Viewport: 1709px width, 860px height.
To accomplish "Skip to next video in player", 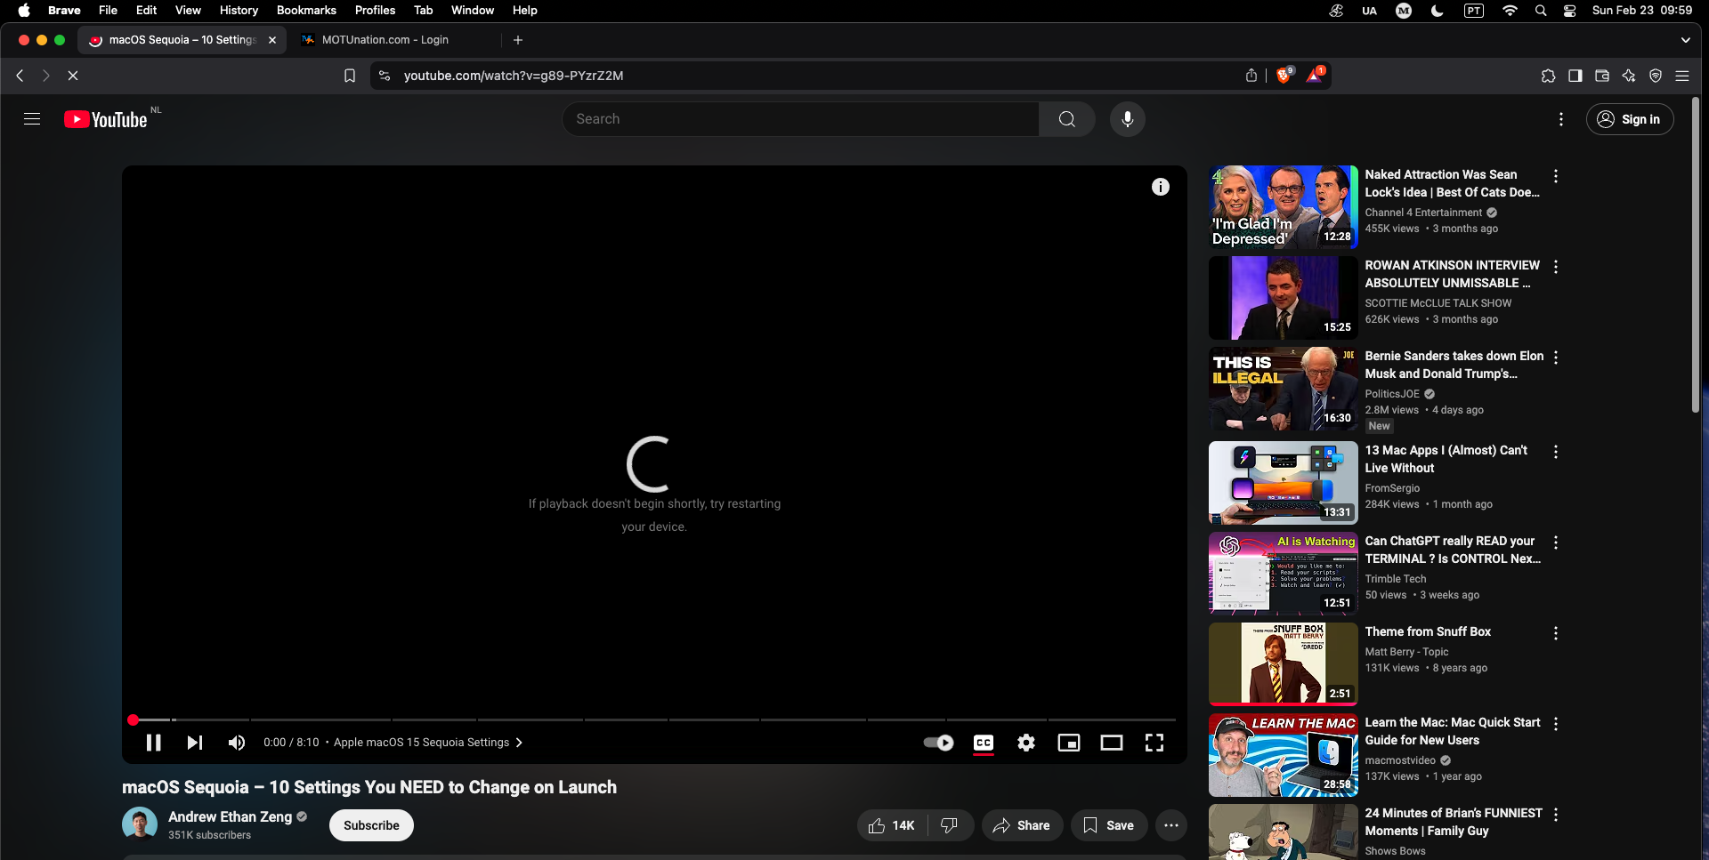I will (194, 743).
